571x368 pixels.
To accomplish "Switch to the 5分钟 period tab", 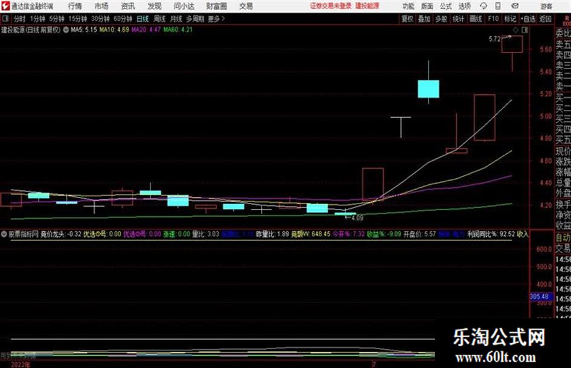I will click(57, 19).
